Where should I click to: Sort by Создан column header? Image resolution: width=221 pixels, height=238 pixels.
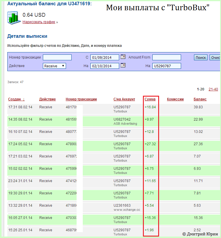pyautogui.click(x=16, y=99)
